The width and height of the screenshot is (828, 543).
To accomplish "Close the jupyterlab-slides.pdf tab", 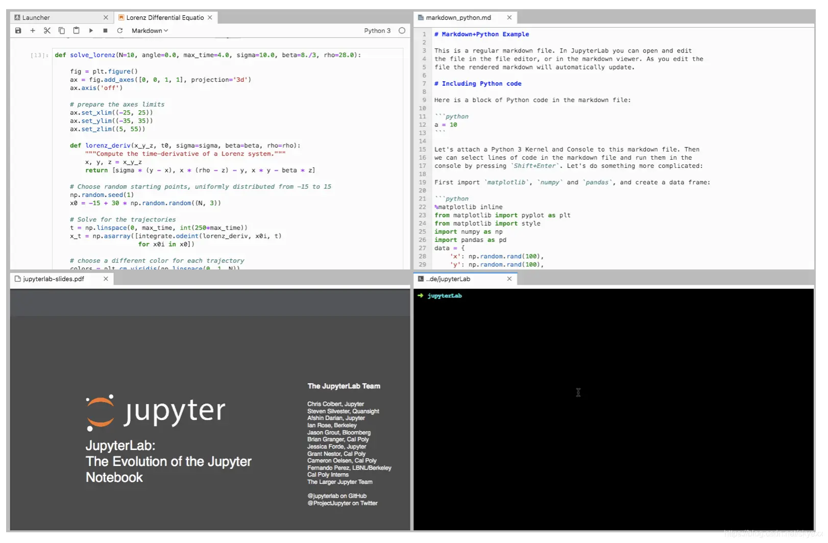I will click(106, 279).
